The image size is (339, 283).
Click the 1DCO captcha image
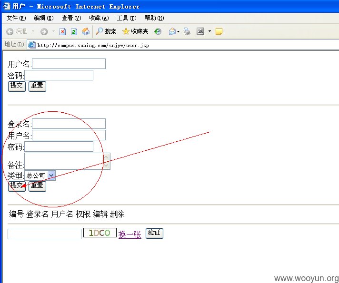click(x=100, y=233)
